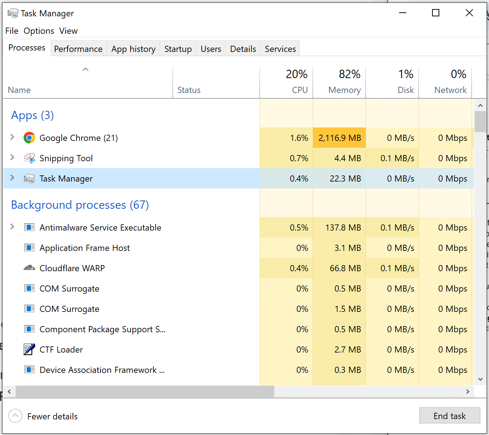Image resolution: width=489 pixels, height=435 pixels.
Task: Click the Device Association Framework icon
Action: click(29, 370)
